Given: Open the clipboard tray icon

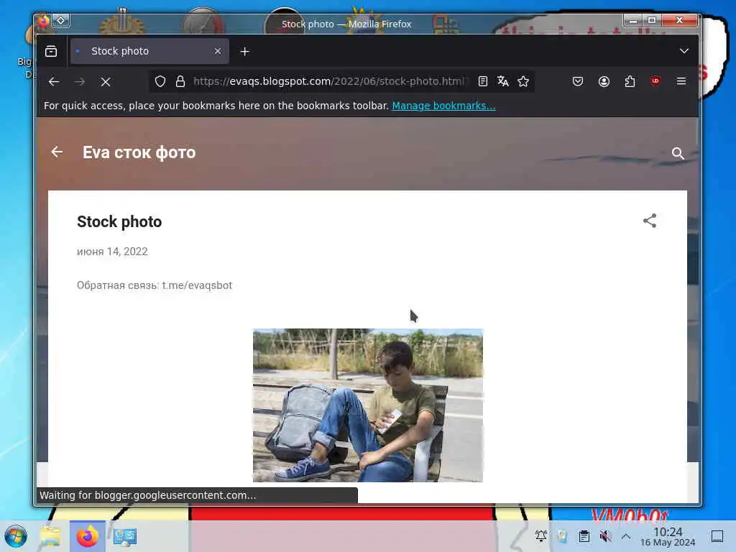Looking at the screenshot, I should pos(584,536).
